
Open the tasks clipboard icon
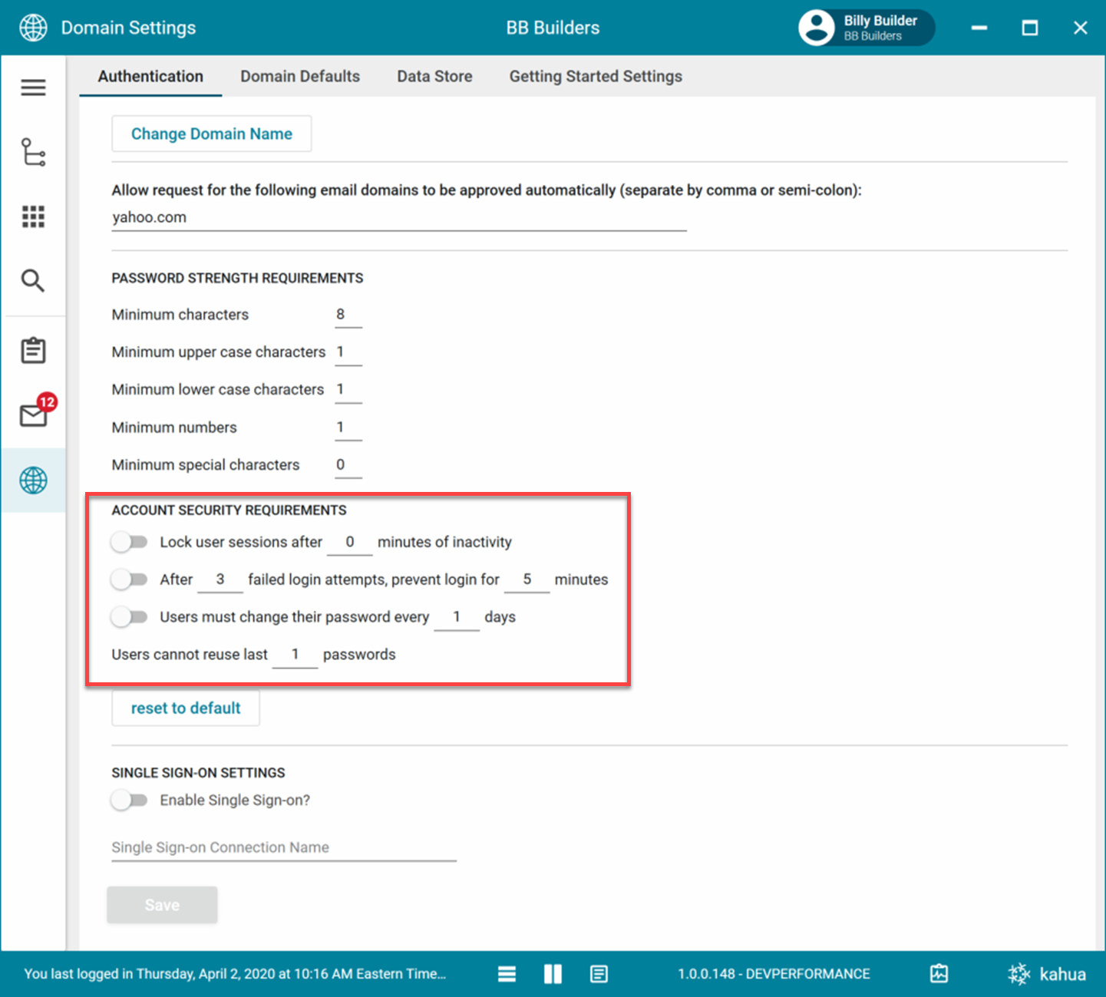(x=33, y=351)
